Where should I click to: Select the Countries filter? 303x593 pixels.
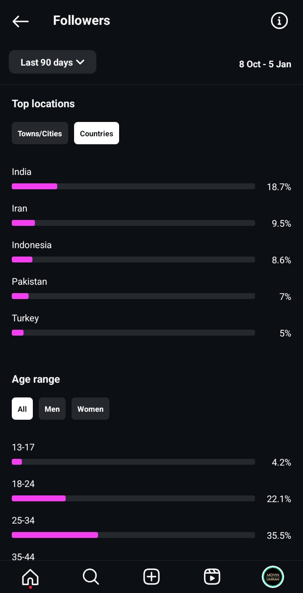coord(96,133)
